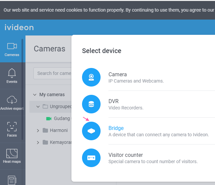The width and height of the screenshot is (215, 185).
Task: Collapse the Ungrouped folder chevron
Action: coord(38,107)
